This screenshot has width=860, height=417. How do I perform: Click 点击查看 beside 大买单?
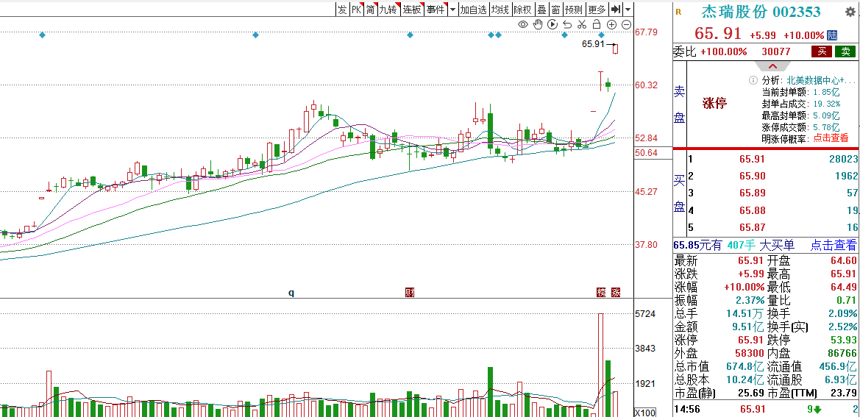pyautogui.click(x=834, y=246)
